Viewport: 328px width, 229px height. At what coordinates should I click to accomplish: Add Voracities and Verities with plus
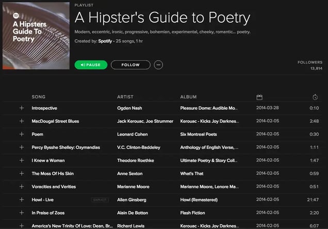point(22,187)
